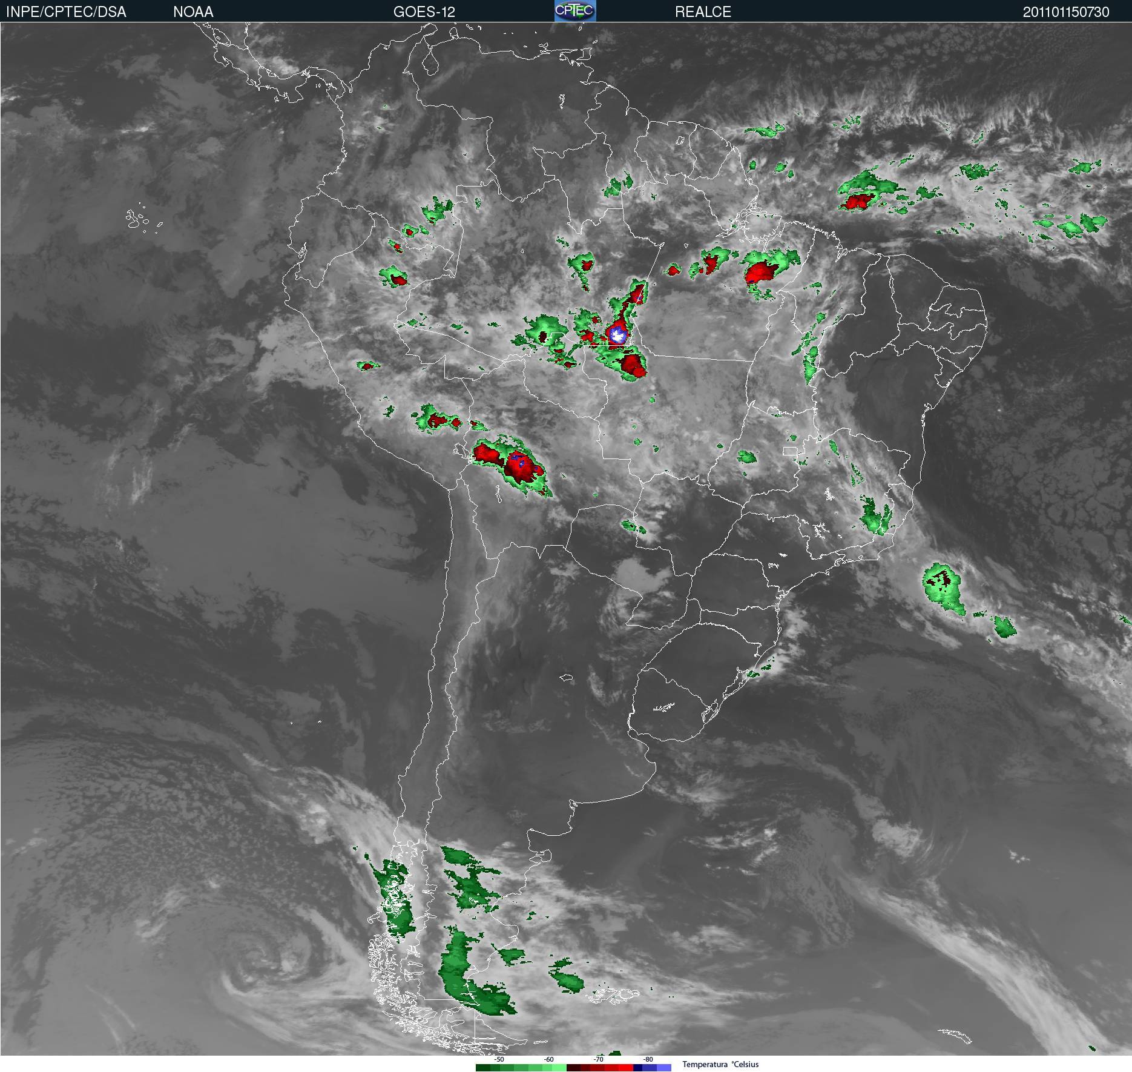The height and width of the screenshot is (1072, 1132).
Task: Click the -80 label on the legend
Action: point(648,1059)
